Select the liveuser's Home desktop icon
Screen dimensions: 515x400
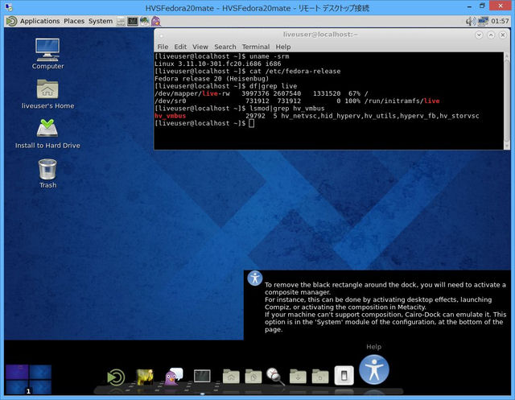tap(47, 94)
